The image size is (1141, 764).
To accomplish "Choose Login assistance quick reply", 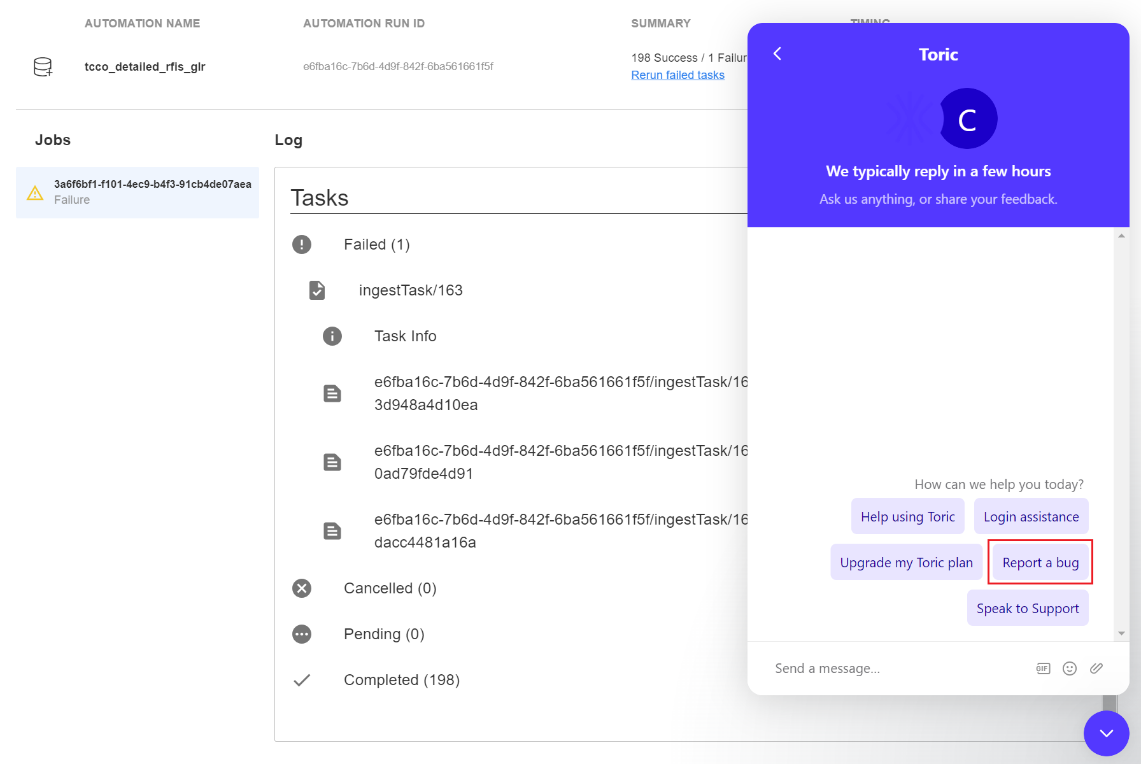I will pyautogui.click(x=1031, y=516).
